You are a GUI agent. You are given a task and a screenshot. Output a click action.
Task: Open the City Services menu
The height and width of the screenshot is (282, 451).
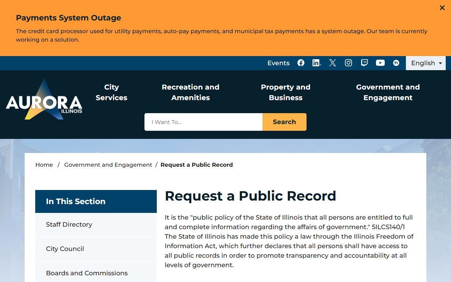(x=111, y=92)
